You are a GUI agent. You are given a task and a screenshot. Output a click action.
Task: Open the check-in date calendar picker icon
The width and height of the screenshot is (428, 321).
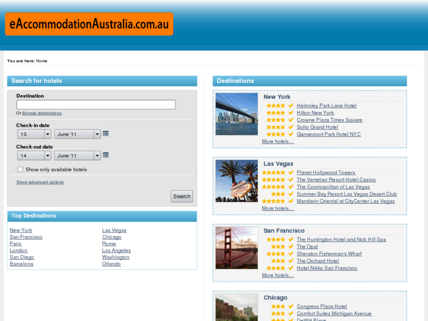tap(105, 134)
